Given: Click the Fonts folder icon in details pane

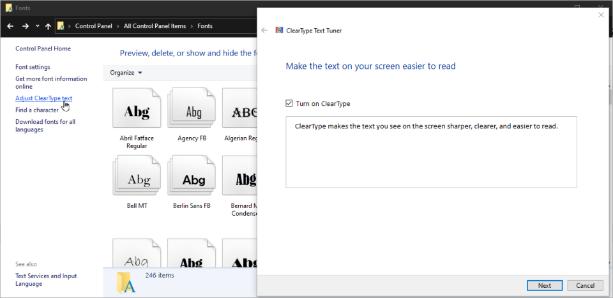Looking at the screenshot, I should point(126,283).
